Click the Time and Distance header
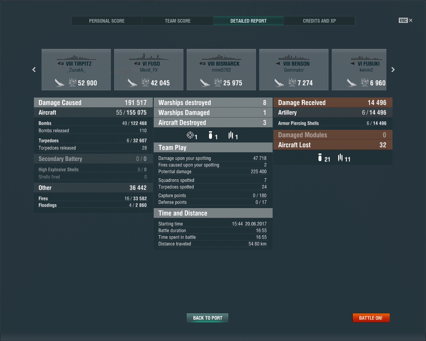This screenshot has width=426, height=341. click(213, 213)
